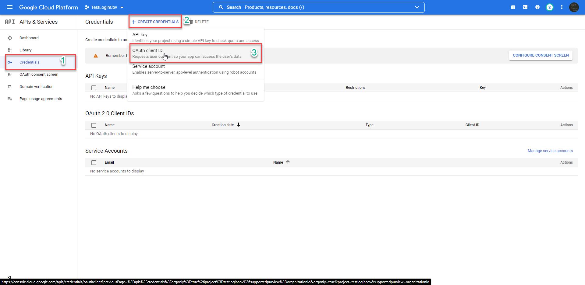The image size is (585, 285).
Task: Open OAuth consent screen page
Action: point(39,75)
